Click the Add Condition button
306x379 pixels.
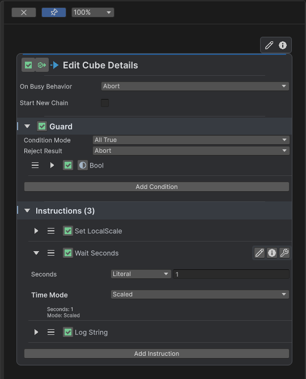(x=156, y=187)
